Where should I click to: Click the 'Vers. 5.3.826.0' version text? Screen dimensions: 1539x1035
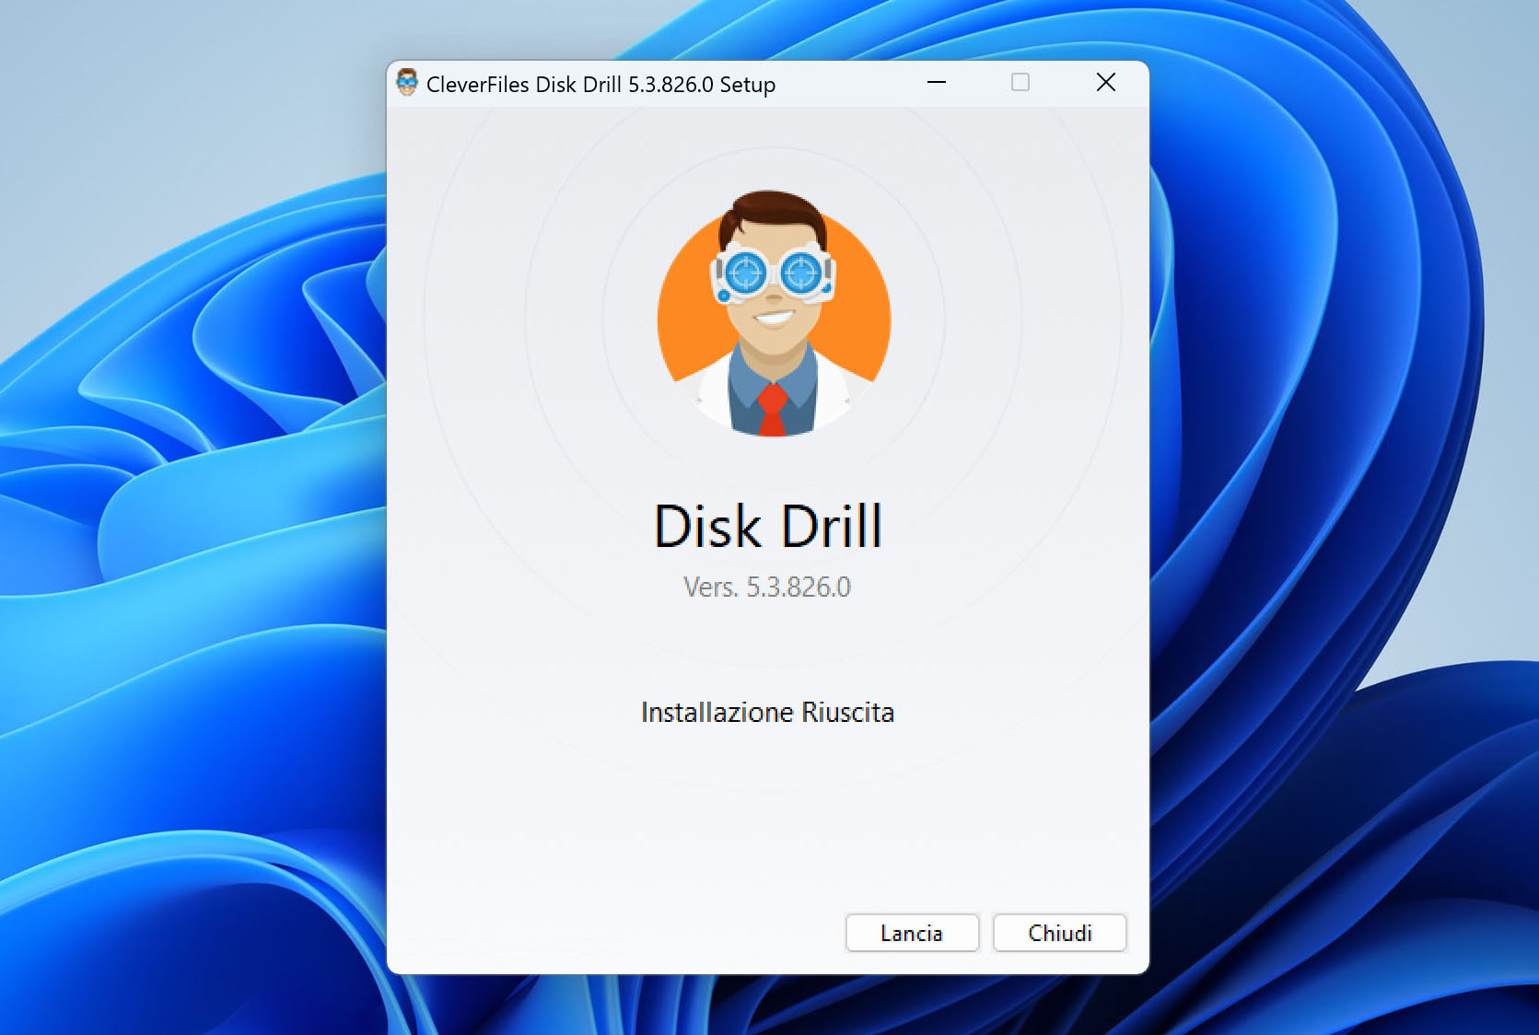pyautogui.click(x=767, y=587)
